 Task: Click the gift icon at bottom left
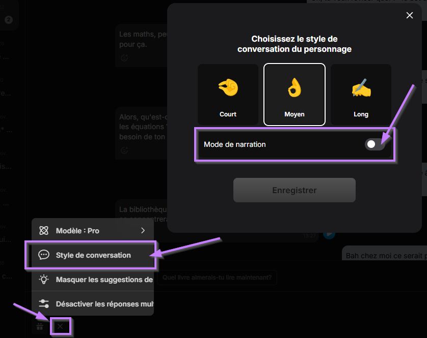[40, 326]
